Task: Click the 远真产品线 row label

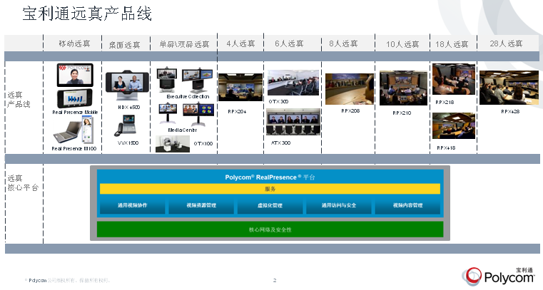Action: tap(19, 99)
